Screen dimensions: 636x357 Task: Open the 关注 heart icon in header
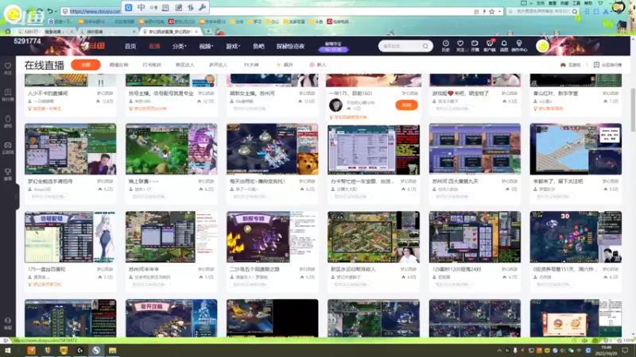460,45
